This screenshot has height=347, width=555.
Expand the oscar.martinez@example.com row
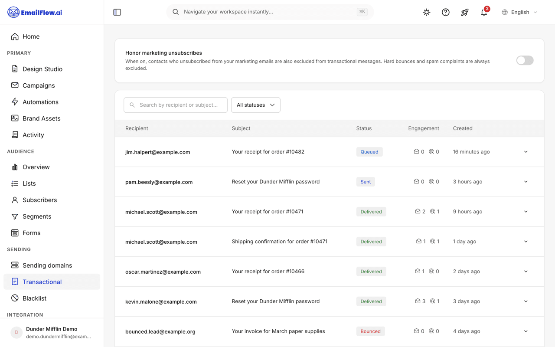[x=526, y=272]
